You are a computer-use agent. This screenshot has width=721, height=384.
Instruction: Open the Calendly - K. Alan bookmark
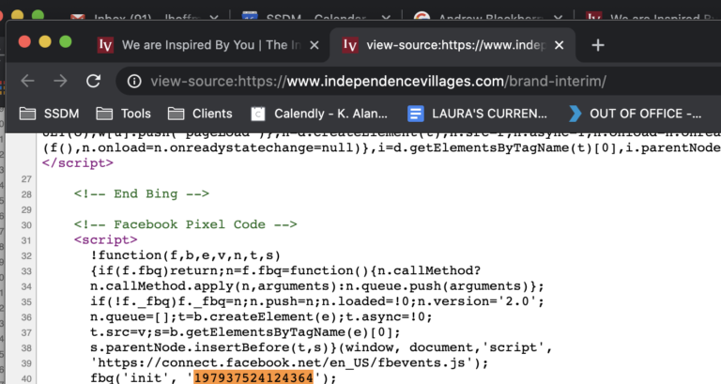tap(319, 114)
